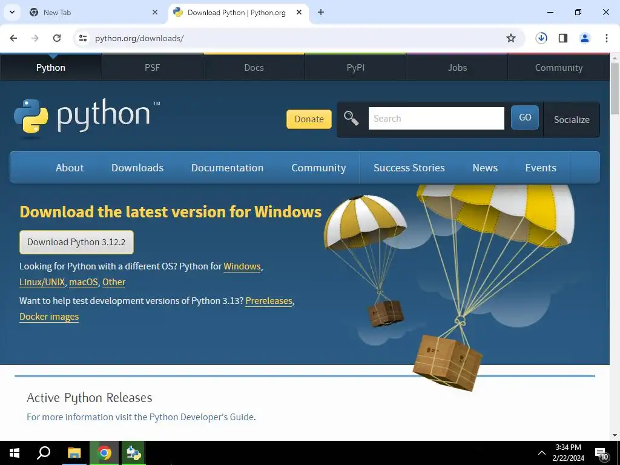The height and width of the screenshot is (465, 620).
Task: Open the Success Stories menu
Action: [x=409, y=168]
